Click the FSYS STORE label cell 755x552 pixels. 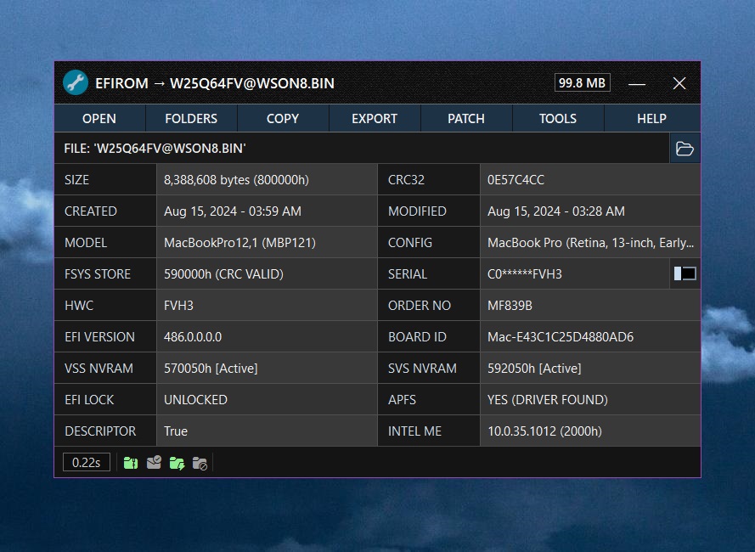(x=105, y=273)
